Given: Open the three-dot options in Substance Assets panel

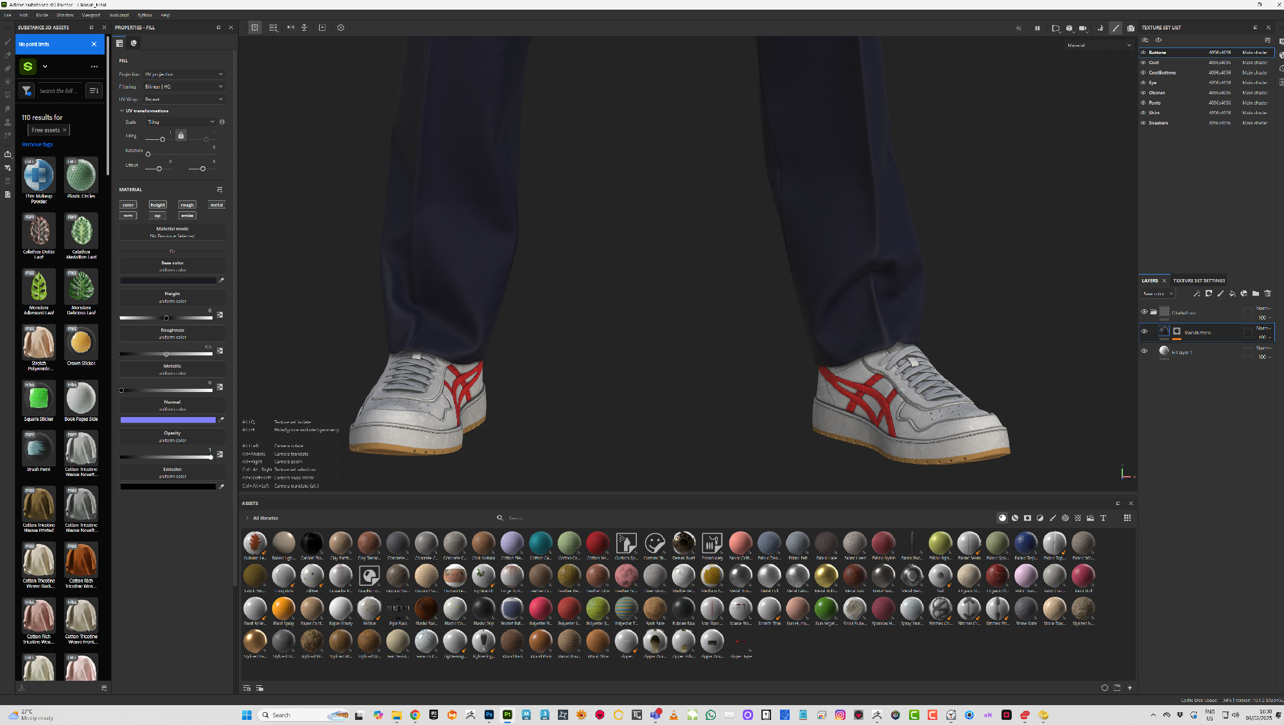Looking at the screenshot, I should click(94, 67).
